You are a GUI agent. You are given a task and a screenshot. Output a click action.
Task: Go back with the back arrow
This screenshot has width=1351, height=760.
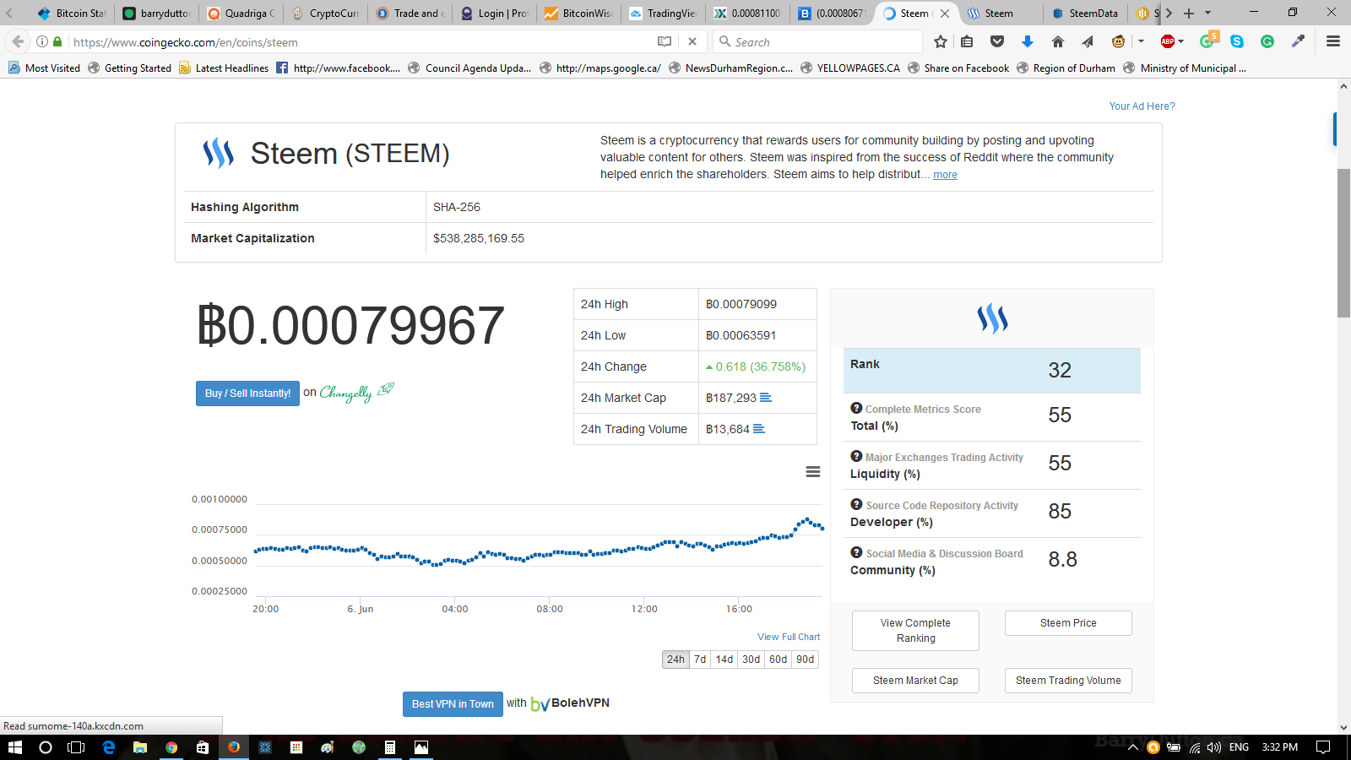pos(18,41)
